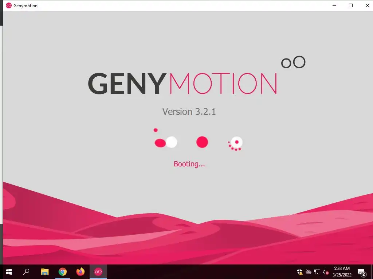Close the Genymotion window
373x279 pixels.
click(367, 5)
